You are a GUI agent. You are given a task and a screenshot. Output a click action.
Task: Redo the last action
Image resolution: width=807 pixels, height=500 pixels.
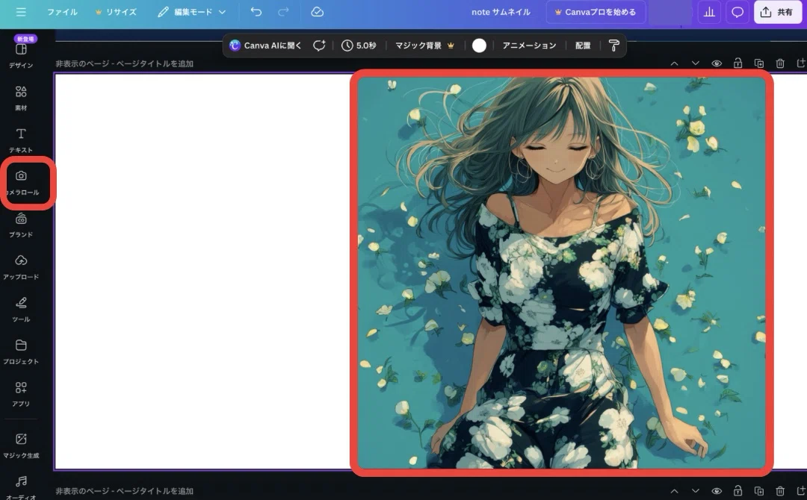(x=283, y=12)
